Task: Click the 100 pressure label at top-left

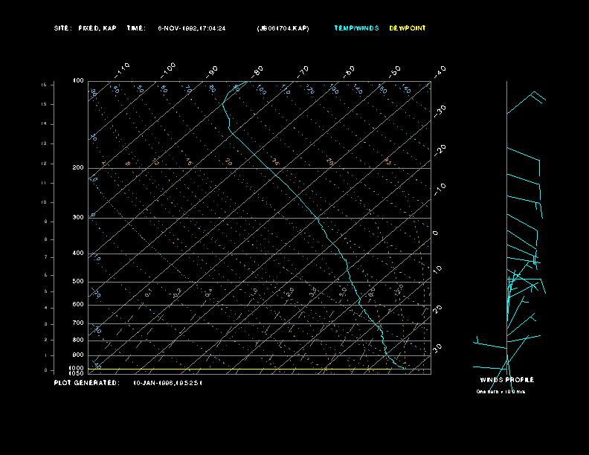Action: pos(77,80)
